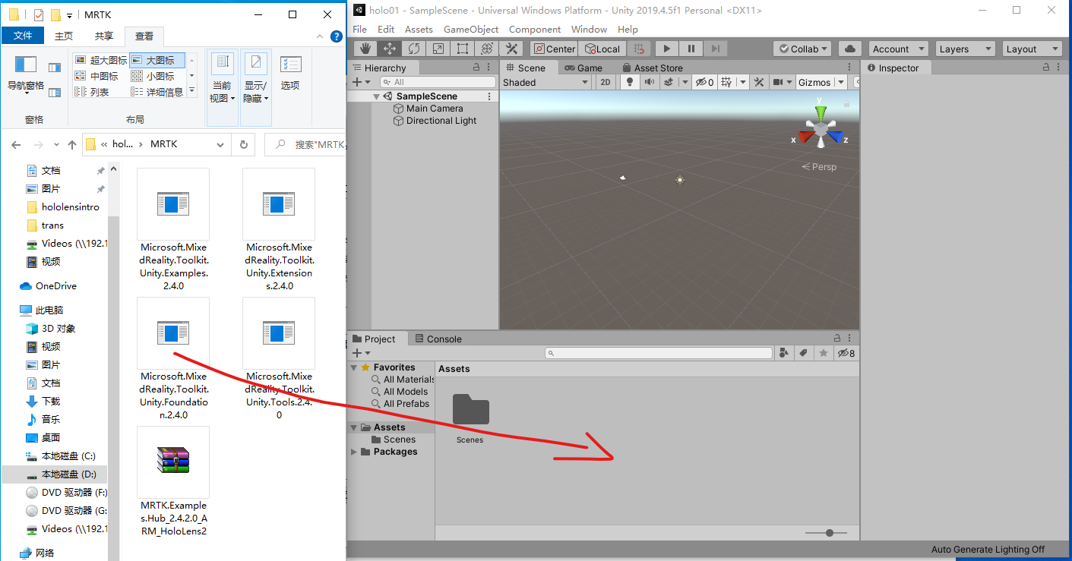Open custom editor tools in Unity toolbar
Viewport: 1072px width, 561px height.
[511, 49]
